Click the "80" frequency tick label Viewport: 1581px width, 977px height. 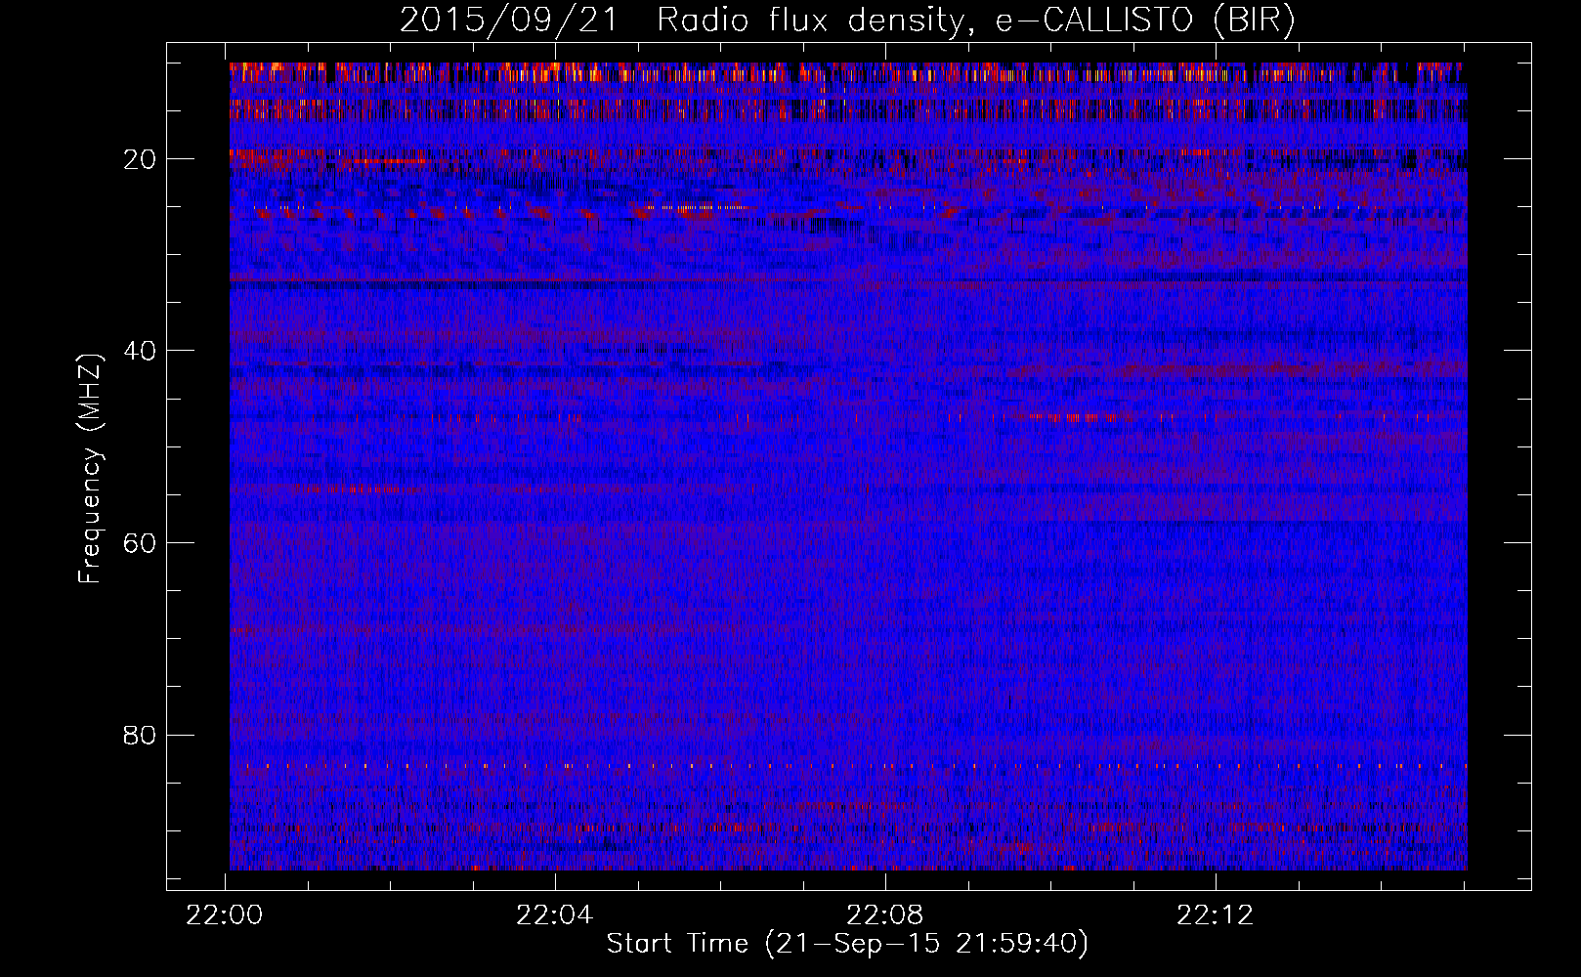click(x=140, y=735)
